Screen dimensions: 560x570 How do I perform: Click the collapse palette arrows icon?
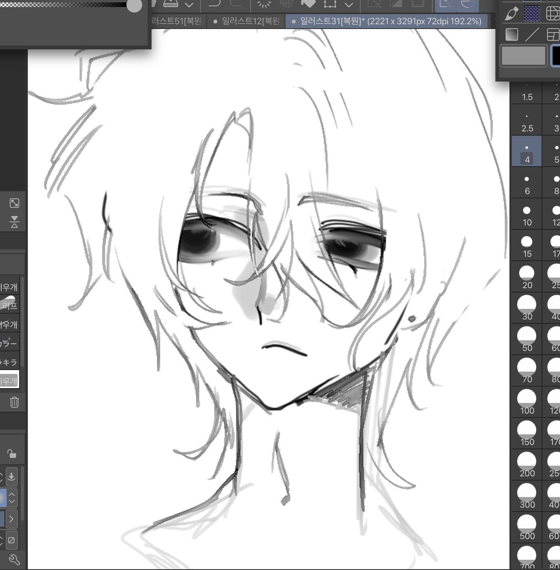[x=14, y=222]
